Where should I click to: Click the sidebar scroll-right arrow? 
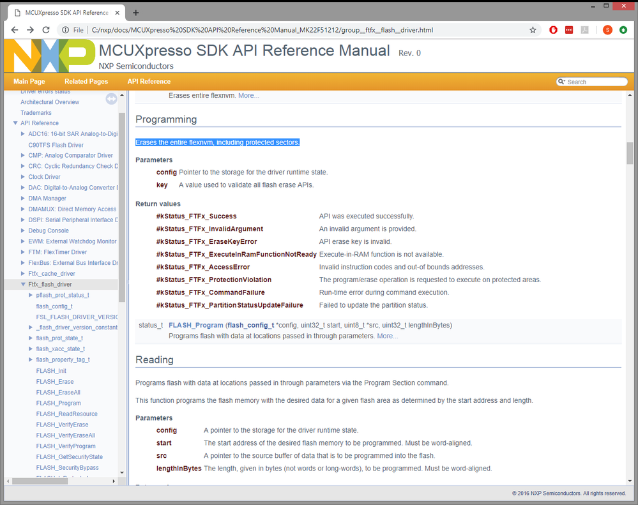coord(114,481)
